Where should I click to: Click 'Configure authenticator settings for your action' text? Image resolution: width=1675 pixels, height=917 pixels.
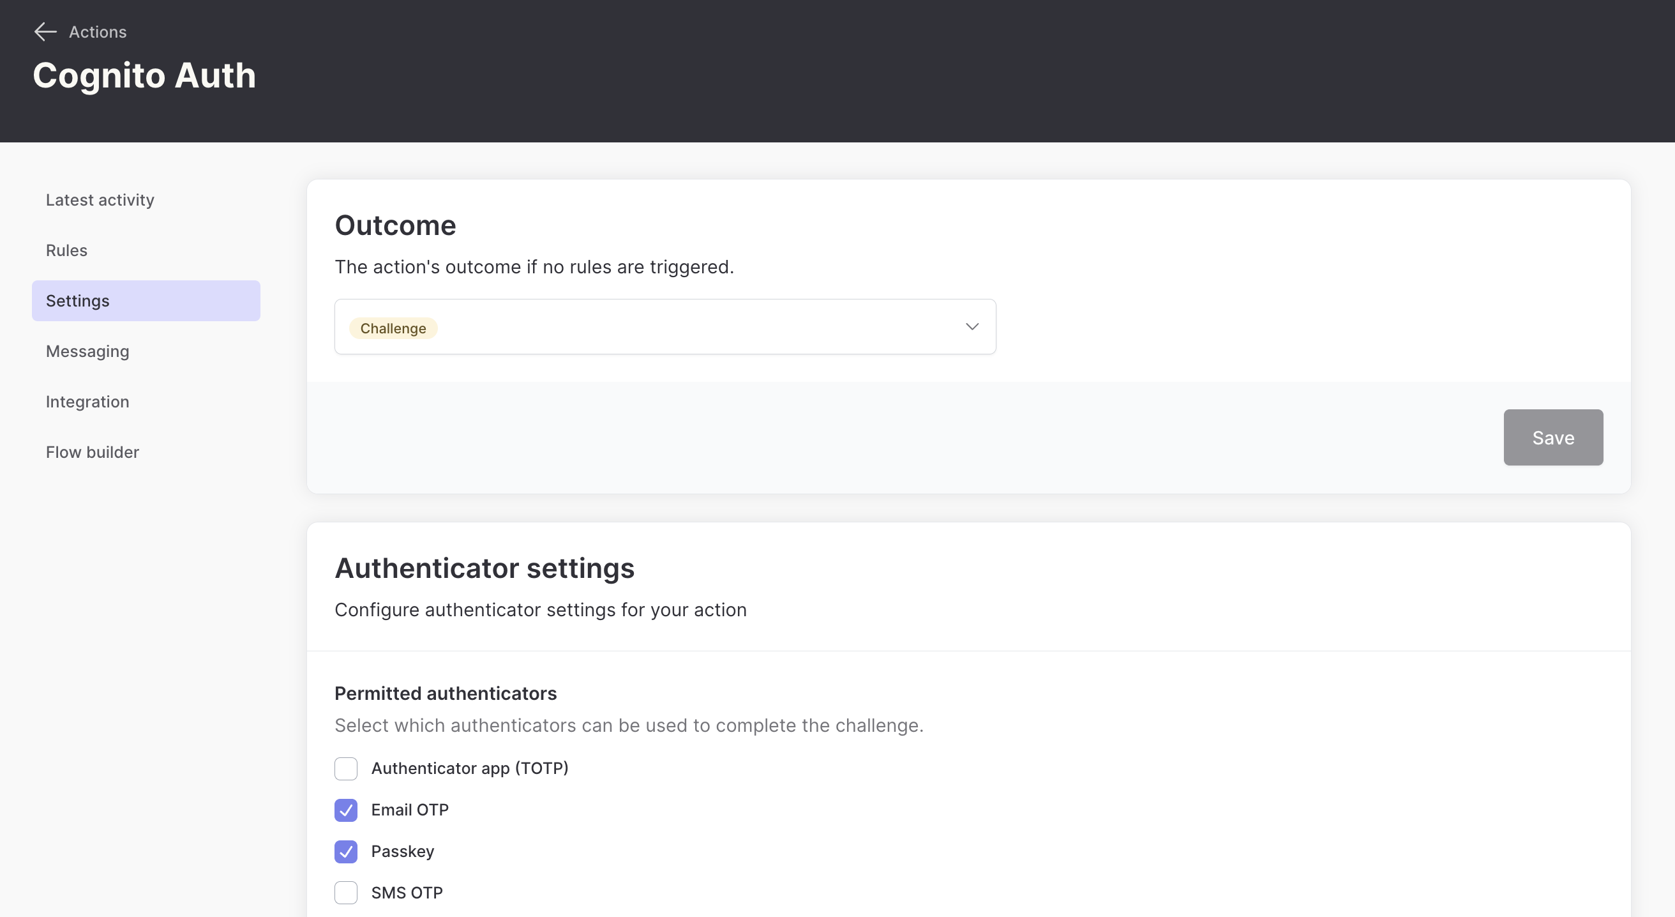(540, 610)
